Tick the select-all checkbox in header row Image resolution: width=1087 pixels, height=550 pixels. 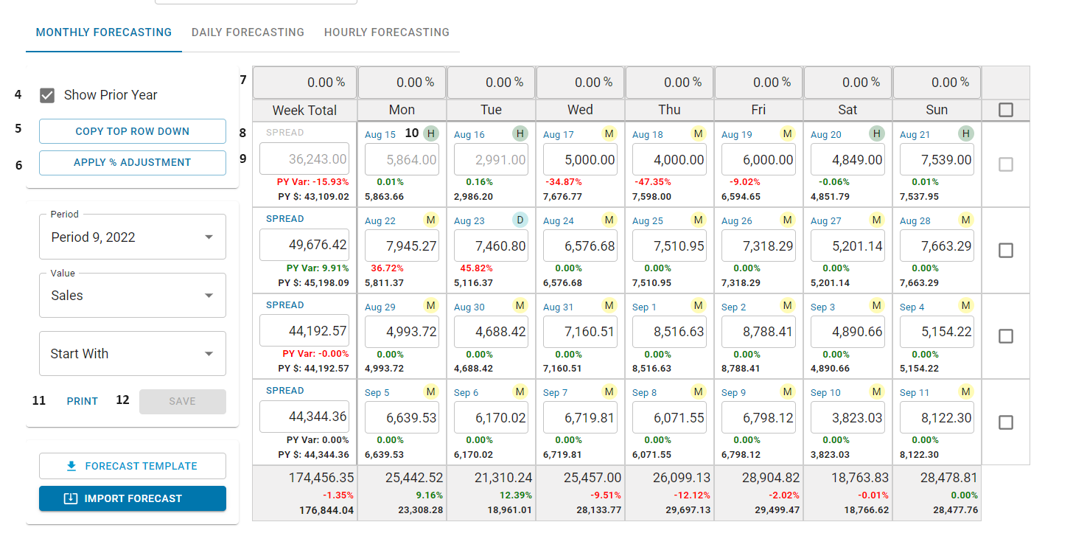(1005, 110)
